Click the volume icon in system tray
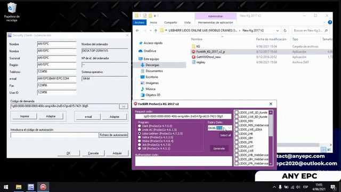 coord(298,187)
